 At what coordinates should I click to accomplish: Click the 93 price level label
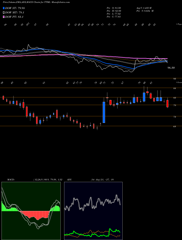pyautogui.click(x=175, y=79)
